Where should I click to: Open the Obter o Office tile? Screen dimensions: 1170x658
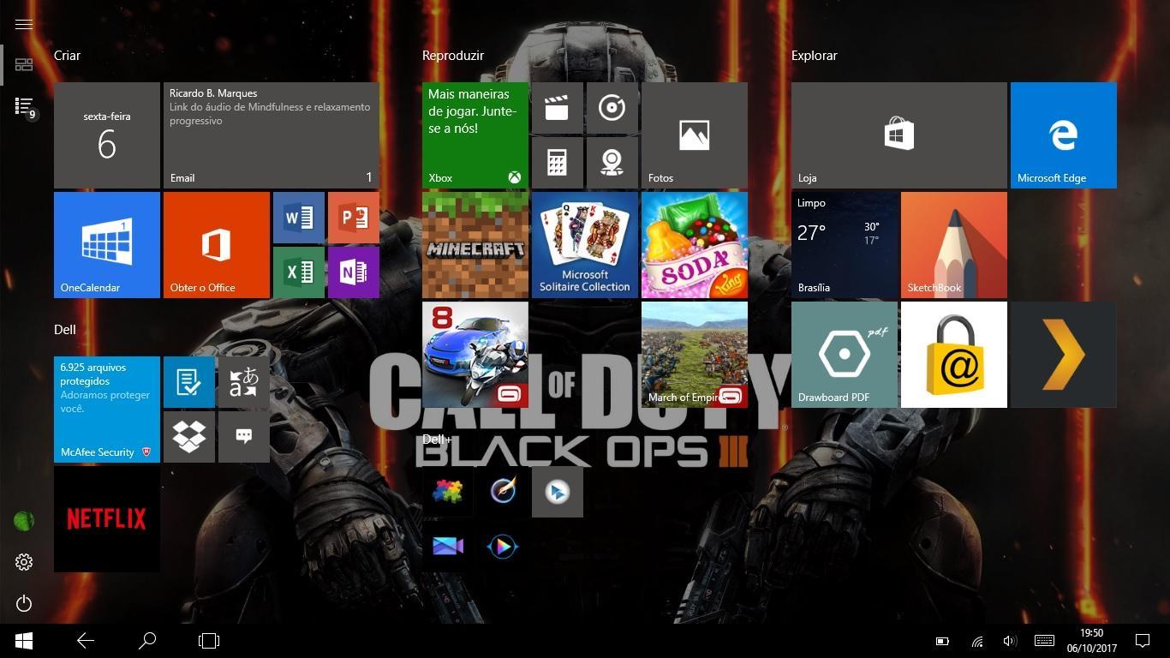217,245
